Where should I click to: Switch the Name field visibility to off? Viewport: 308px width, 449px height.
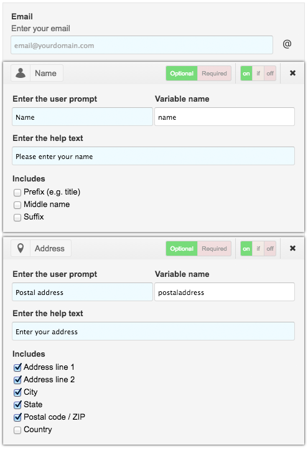270,74
